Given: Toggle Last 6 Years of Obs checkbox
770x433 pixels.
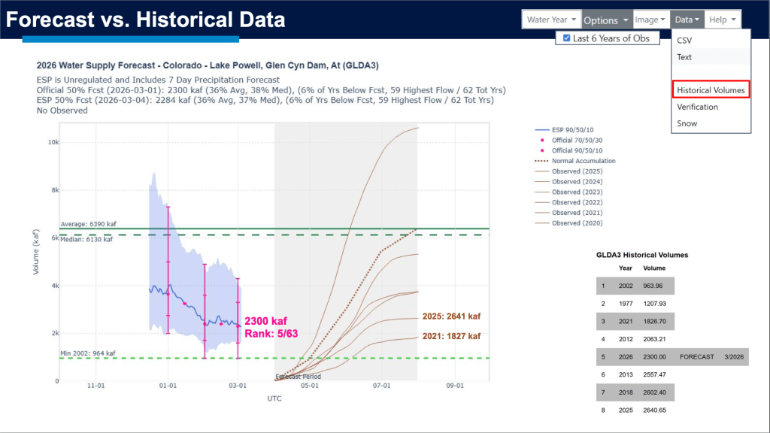Looking at the screenshot, I should pos(567,38).
